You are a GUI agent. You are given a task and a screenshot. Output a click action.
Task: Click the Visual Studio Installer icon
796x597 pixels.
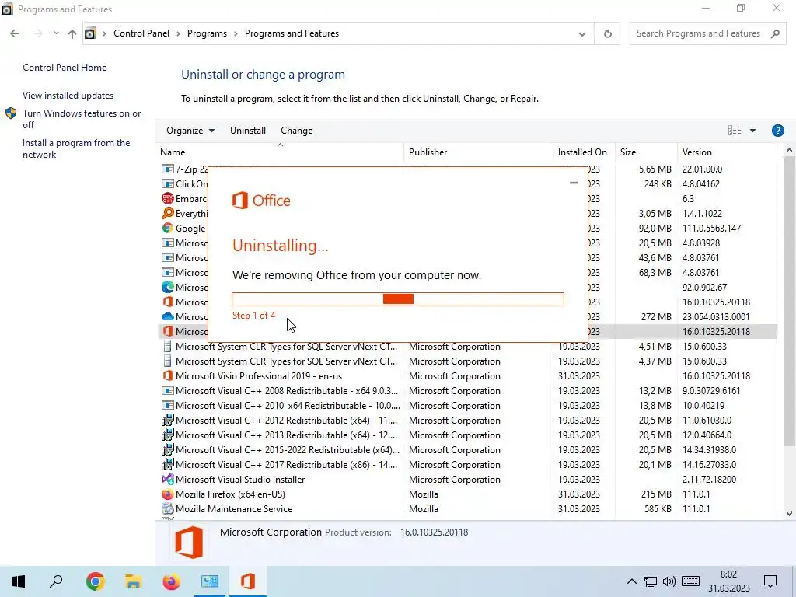[x=167, y=479]
